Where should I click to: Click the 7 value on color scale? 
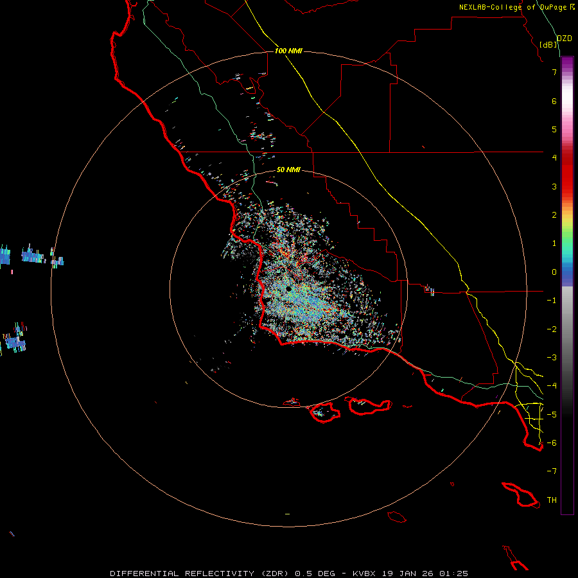[x=554, y=72]
